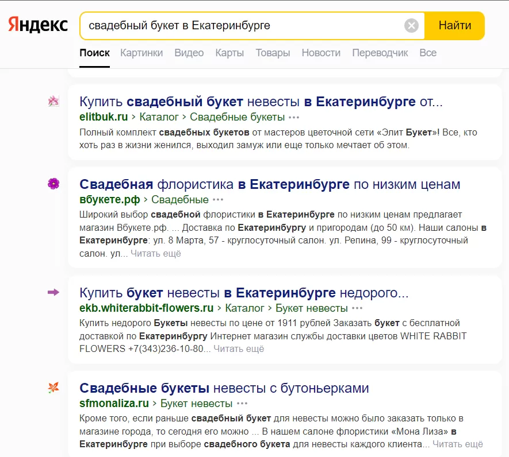Click the whiterabbit-flowers arrow favicon
The height and width of the screenshot is (457, 509).
[x=53, y=293]
